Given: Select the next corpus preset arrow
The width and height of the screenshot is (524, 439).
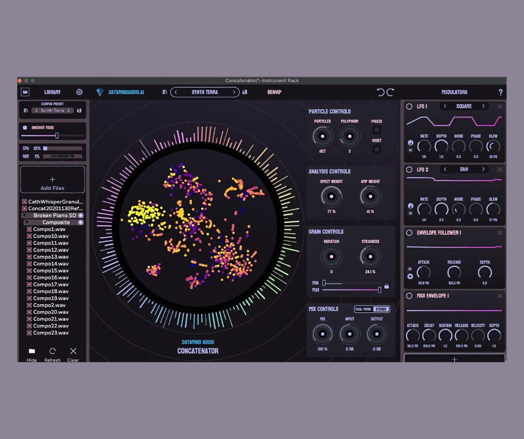Looking at the screenshot, I should point(69,110).
